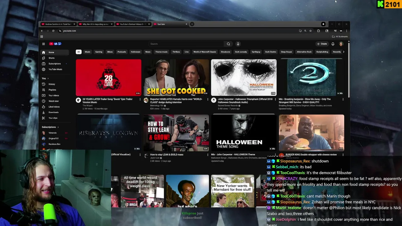Bookmark this page with star icon
The width and height of the screenshot is (402, 226).
coord(310,31)
